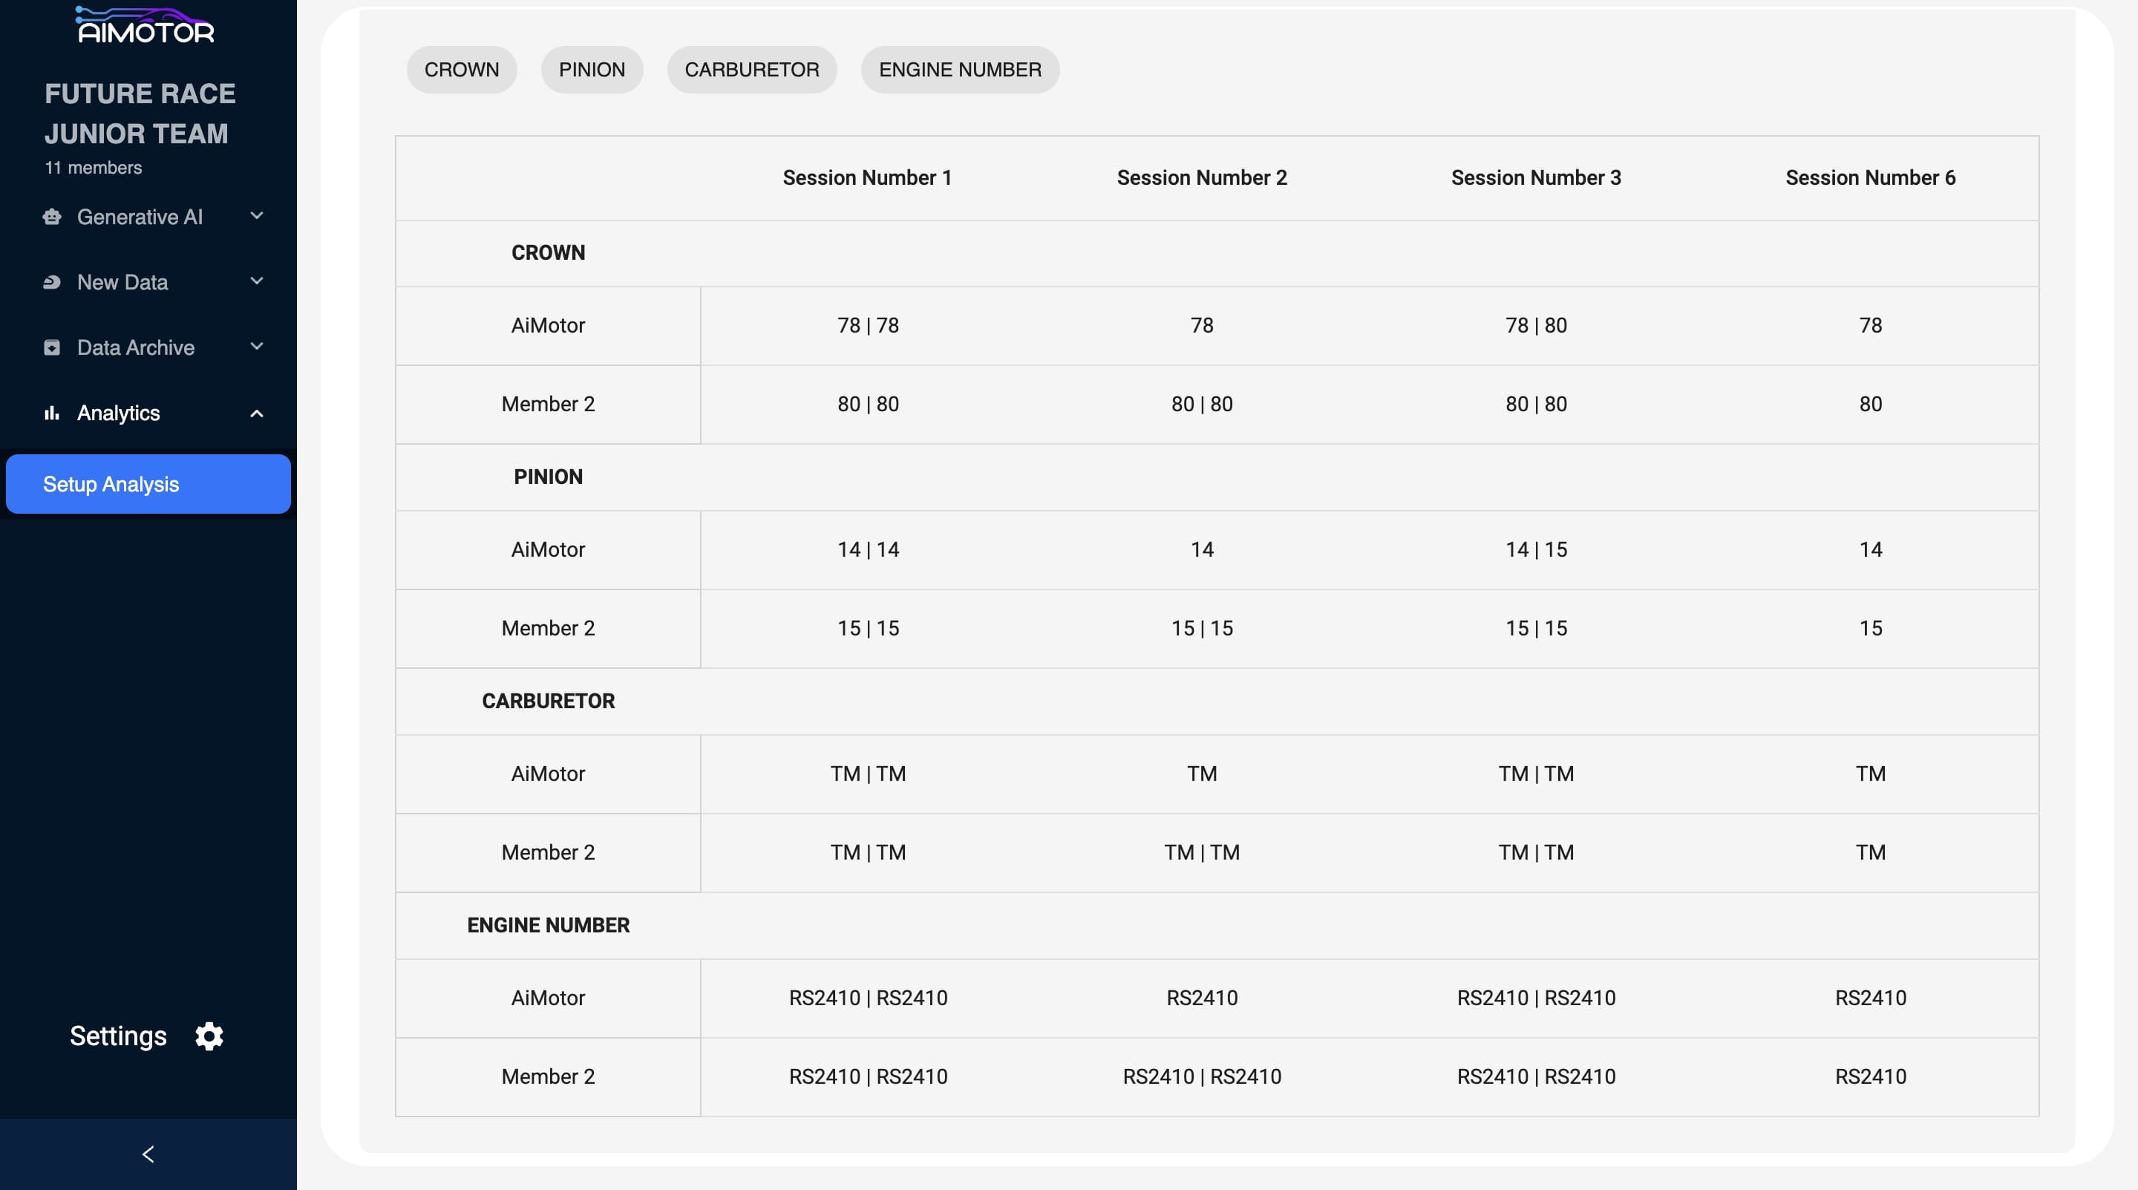Collapse the Analytics section chevron
The height and width of the screenshot is (1190, 2138).
coord(256,413)
